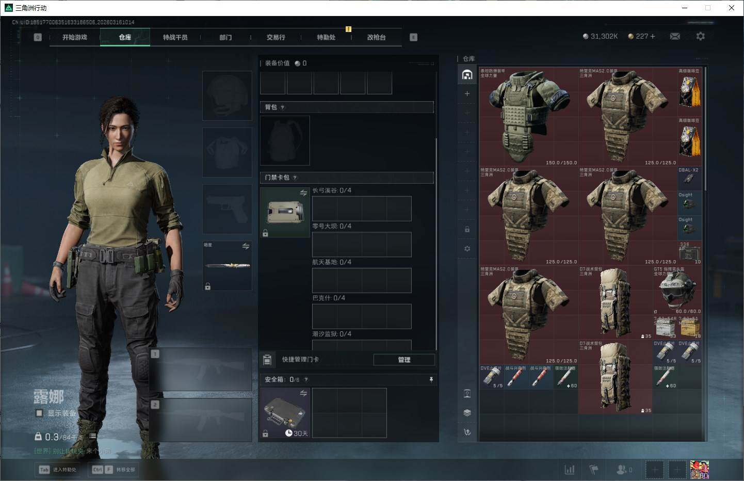The image size is (744, 481).
Task: Click the lock icon on the knife slot
Action: click(207, 286)
